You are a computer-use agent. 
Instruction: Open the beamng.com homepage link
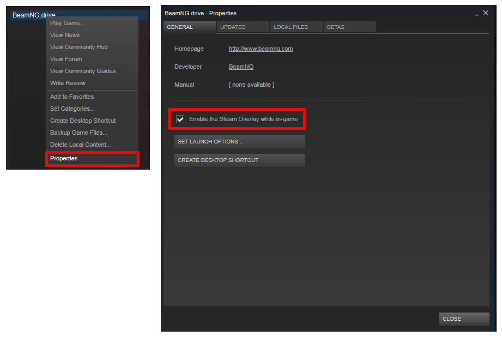(261, 49)
